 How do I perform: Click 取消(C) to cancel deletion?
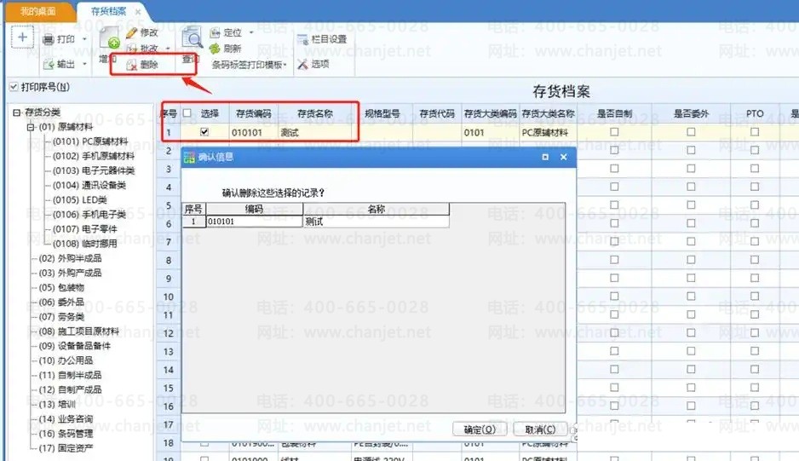coord(540,429)
